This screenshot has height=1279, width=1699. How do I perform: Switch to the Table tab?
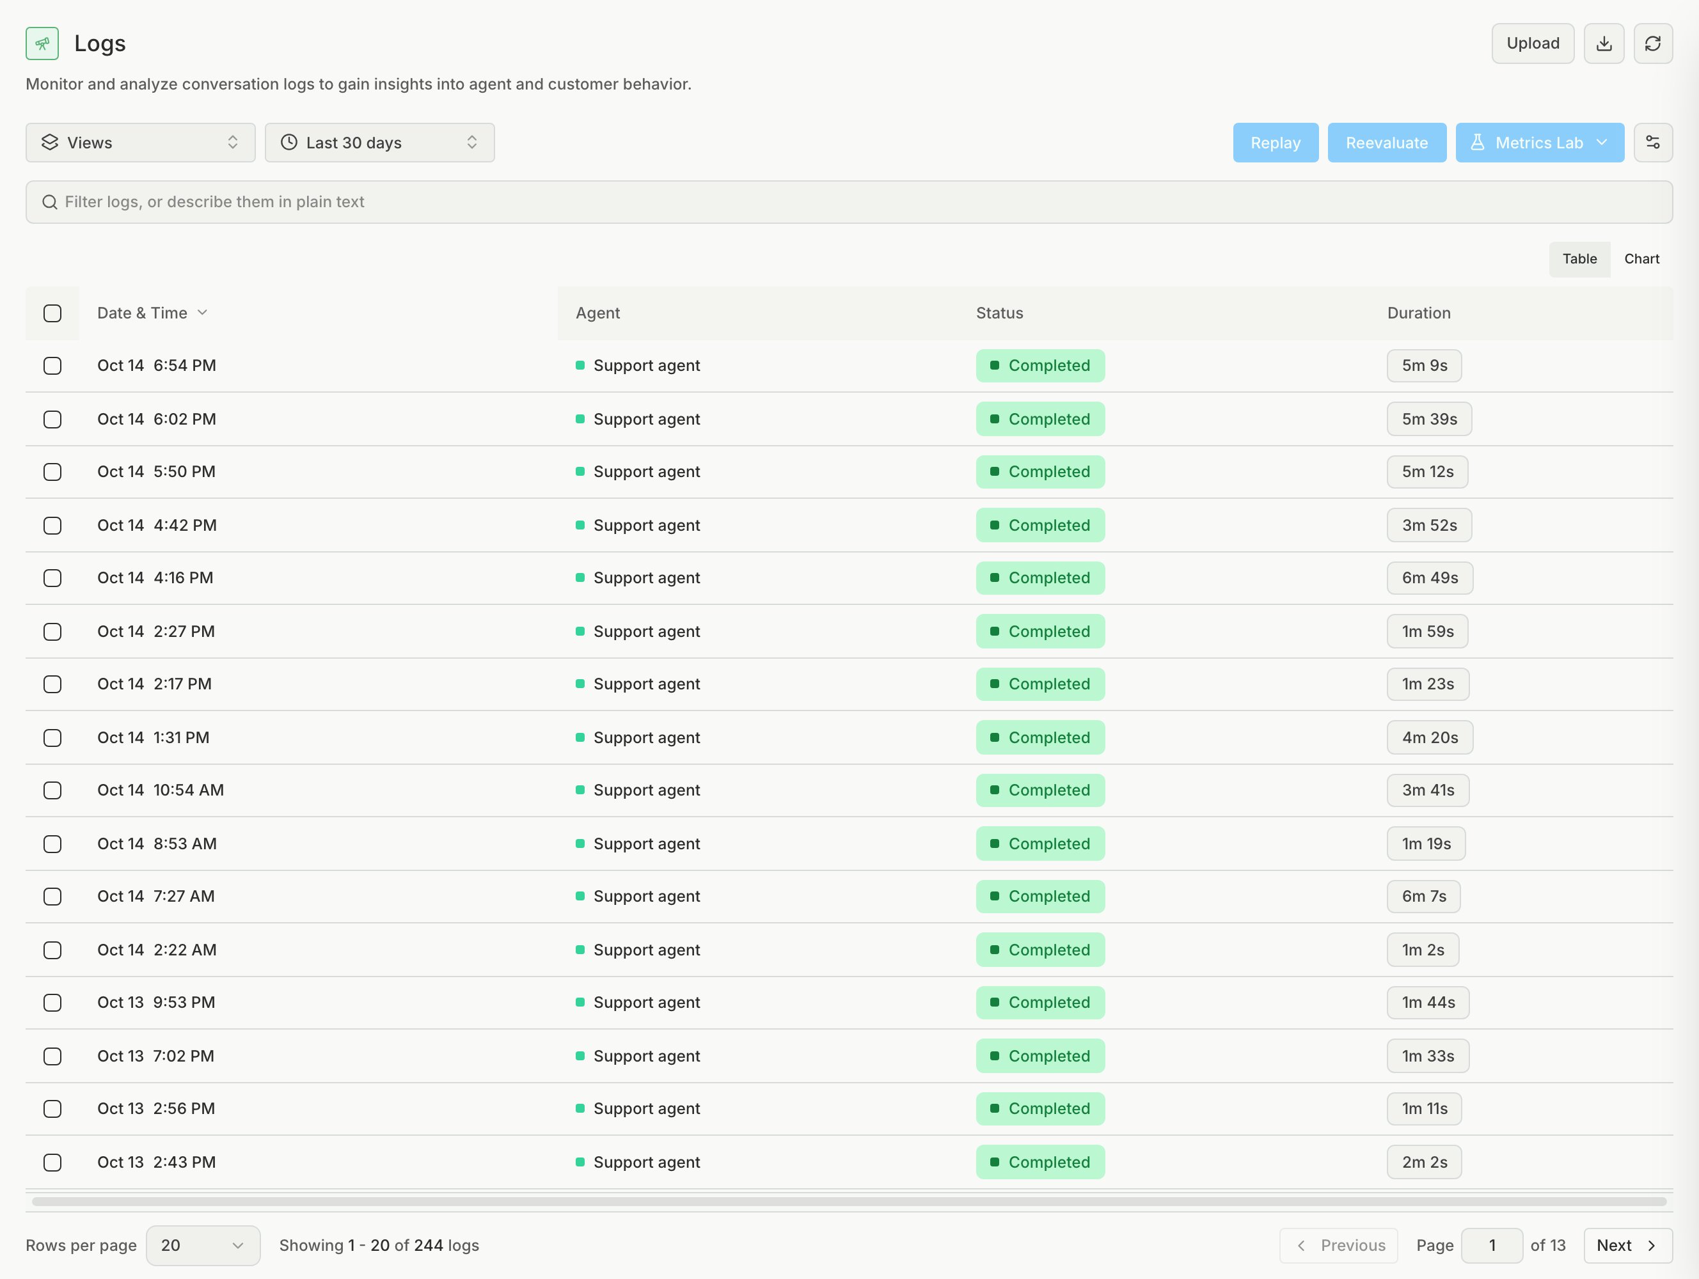[1579, 259]
